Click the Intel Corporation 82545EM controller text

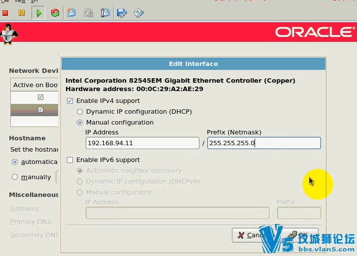pos(180,81)
